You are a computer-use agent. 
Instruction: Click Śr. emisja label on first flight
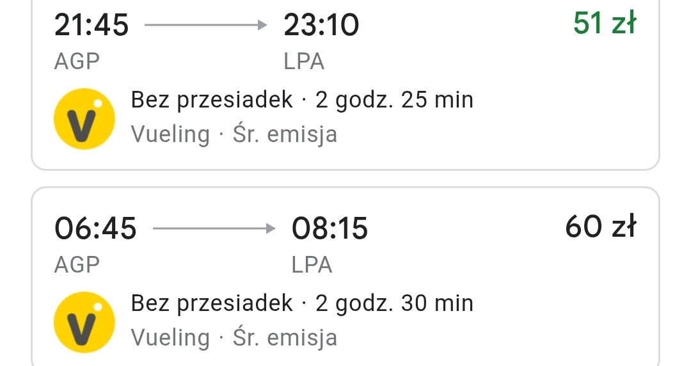coord(285,134)
